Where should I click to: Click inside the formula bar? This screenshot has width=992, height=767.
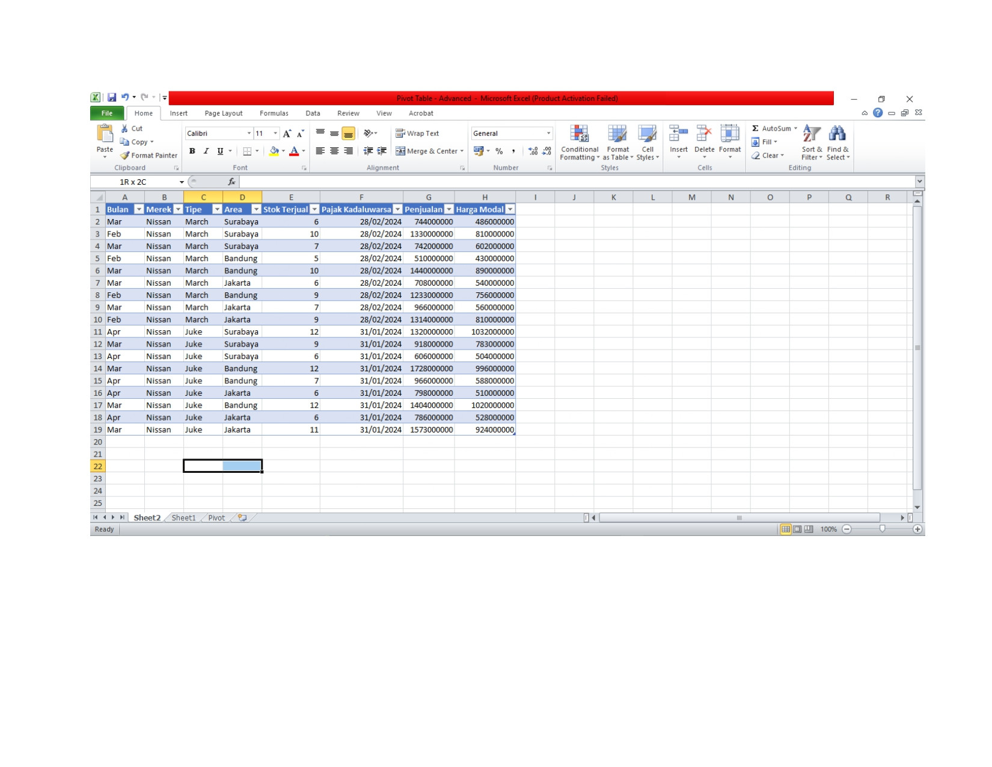[x=577, y=182]
